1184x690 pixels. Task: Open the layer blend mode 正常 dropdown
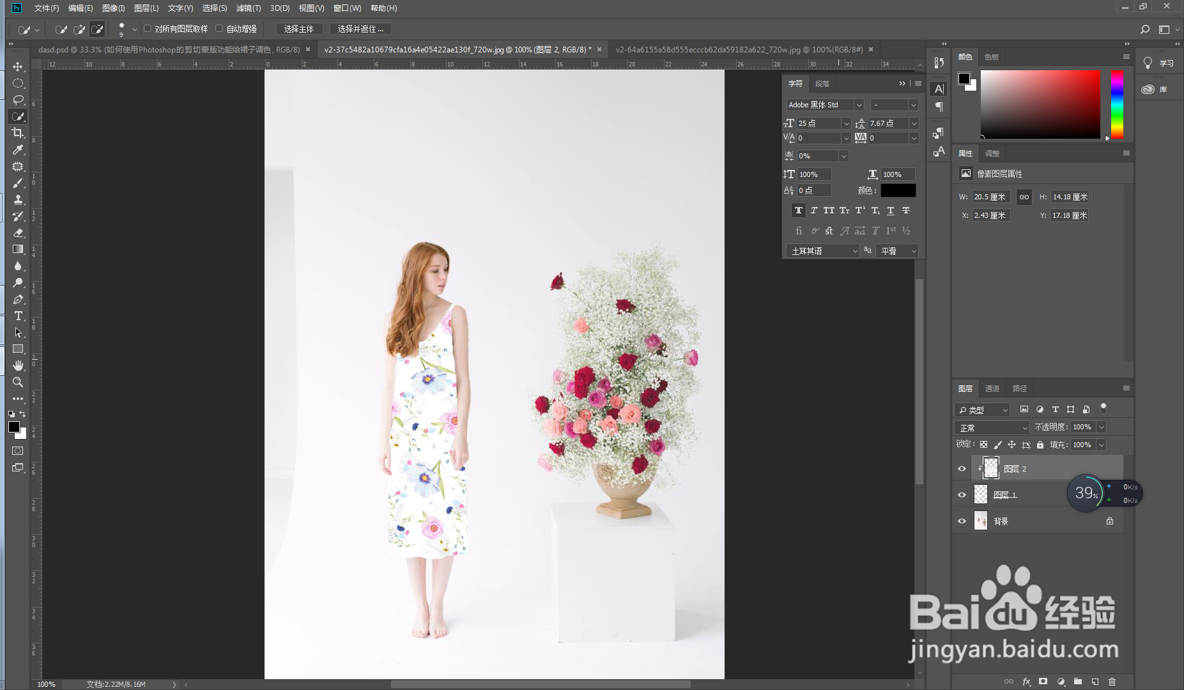[992, 427]
